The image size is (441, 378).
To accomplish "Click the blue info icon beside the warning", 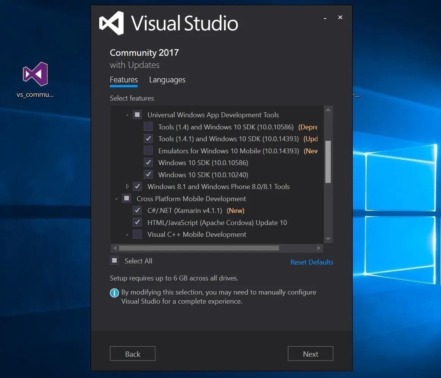I will (x=114, y=293).
